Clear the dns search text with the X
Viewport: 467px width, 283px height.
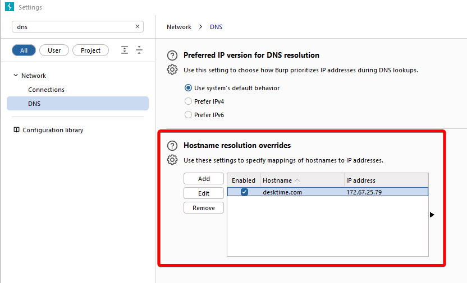coord(138,26)
